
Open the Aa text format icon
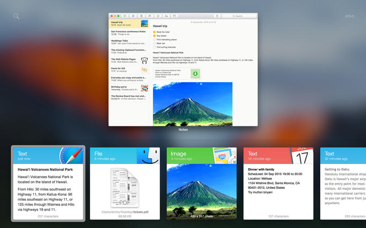[x=166, y=16]
